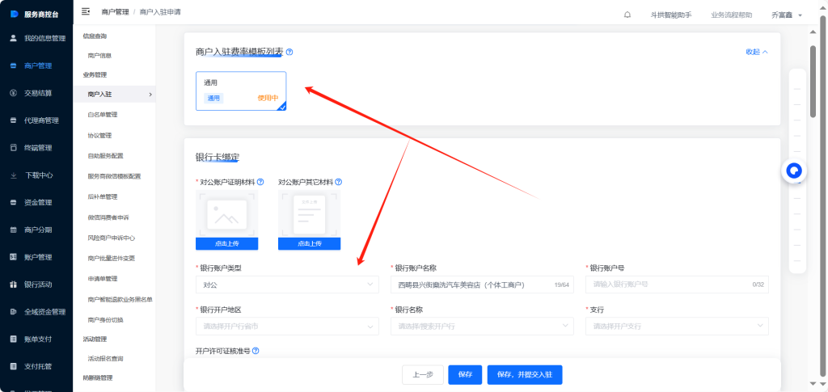The height and width of the screenshot is (392, 828).
Task: Click the 银行账户名称 input field
Action: (x=482, y=285)
